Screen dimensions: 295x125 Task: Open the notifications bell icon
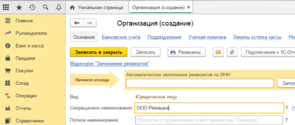coord(59,7)
